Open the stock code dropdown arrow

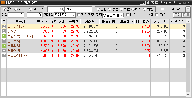[x=58, y=9]
